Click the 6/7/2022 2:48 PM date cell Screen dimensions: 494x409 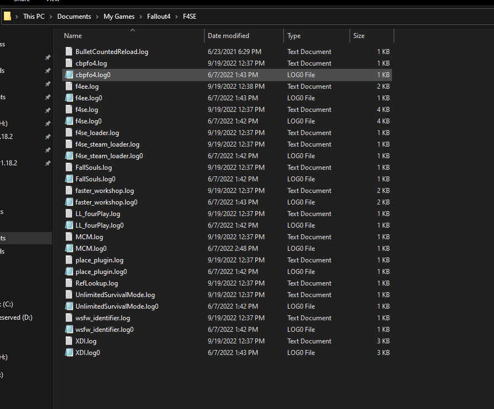coord(233,248)
